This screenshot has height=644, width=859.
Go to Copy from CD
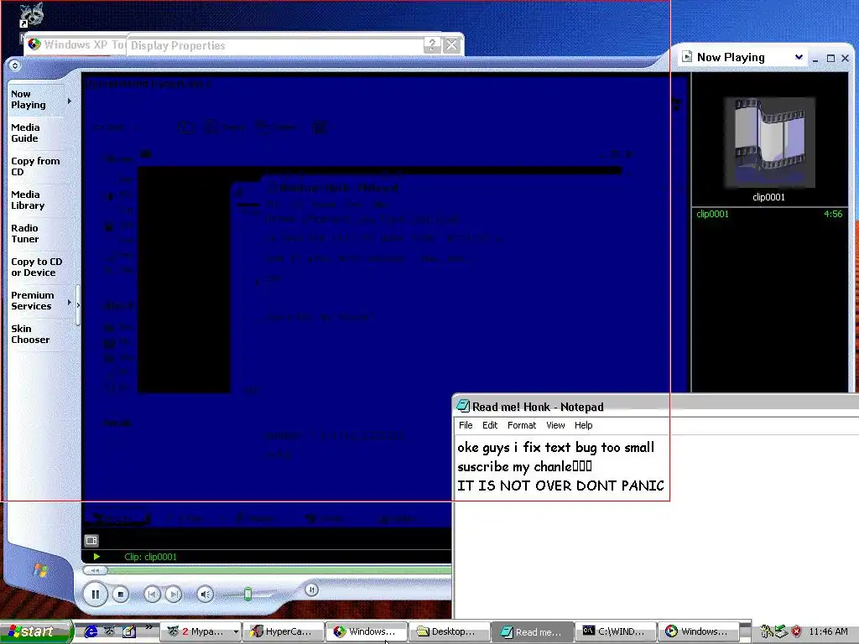tap(35, 167)
